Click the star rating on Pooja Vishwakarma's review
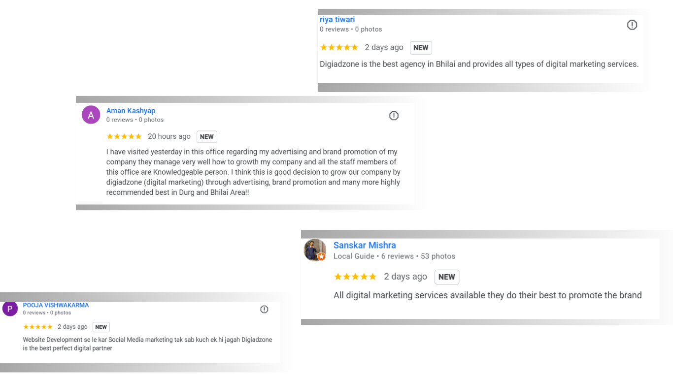 coord(38,327)
